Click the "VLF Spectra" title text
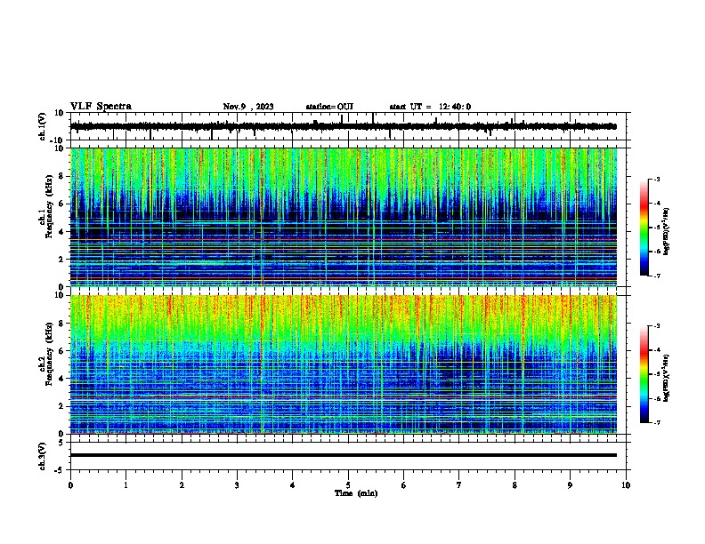The width and height of the screenshot is (705, 544). (101, 107)
